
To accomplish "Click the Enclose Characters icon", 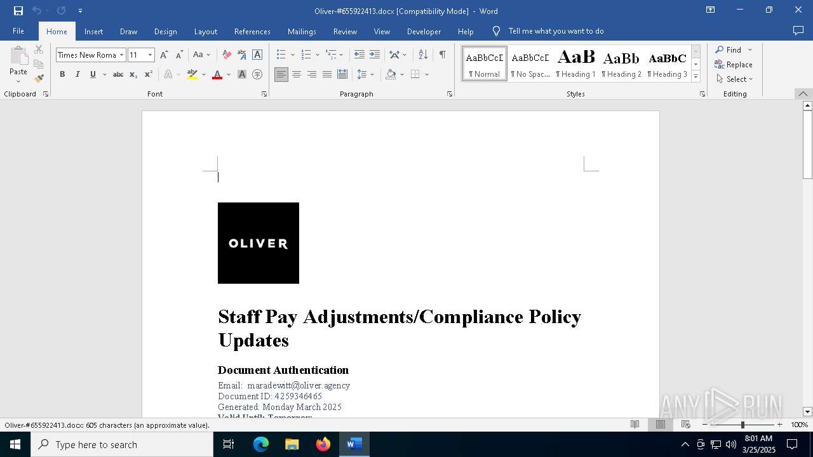I will [x=257, y=74].
